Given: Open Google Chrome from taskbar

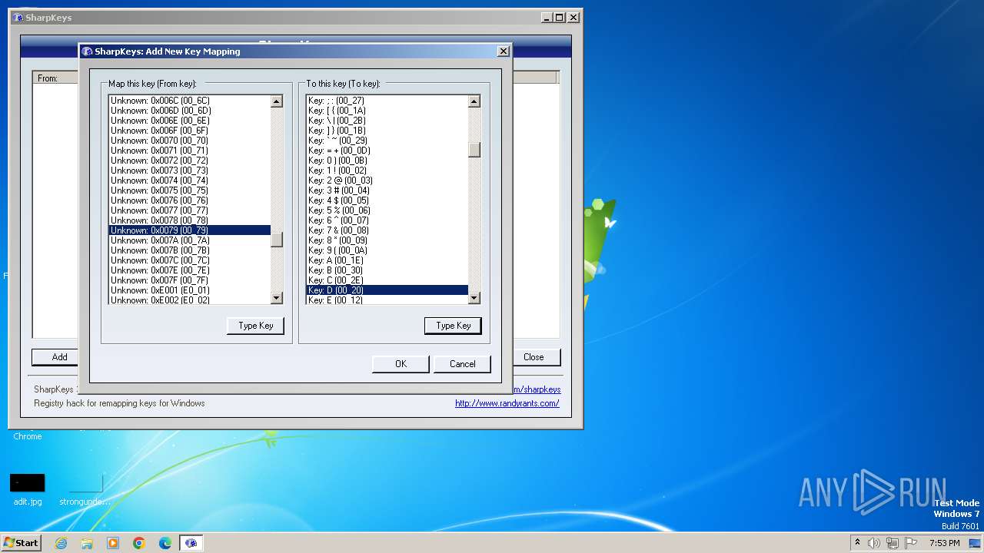Looking at the screenshot, I should click(x=139, y=543).
